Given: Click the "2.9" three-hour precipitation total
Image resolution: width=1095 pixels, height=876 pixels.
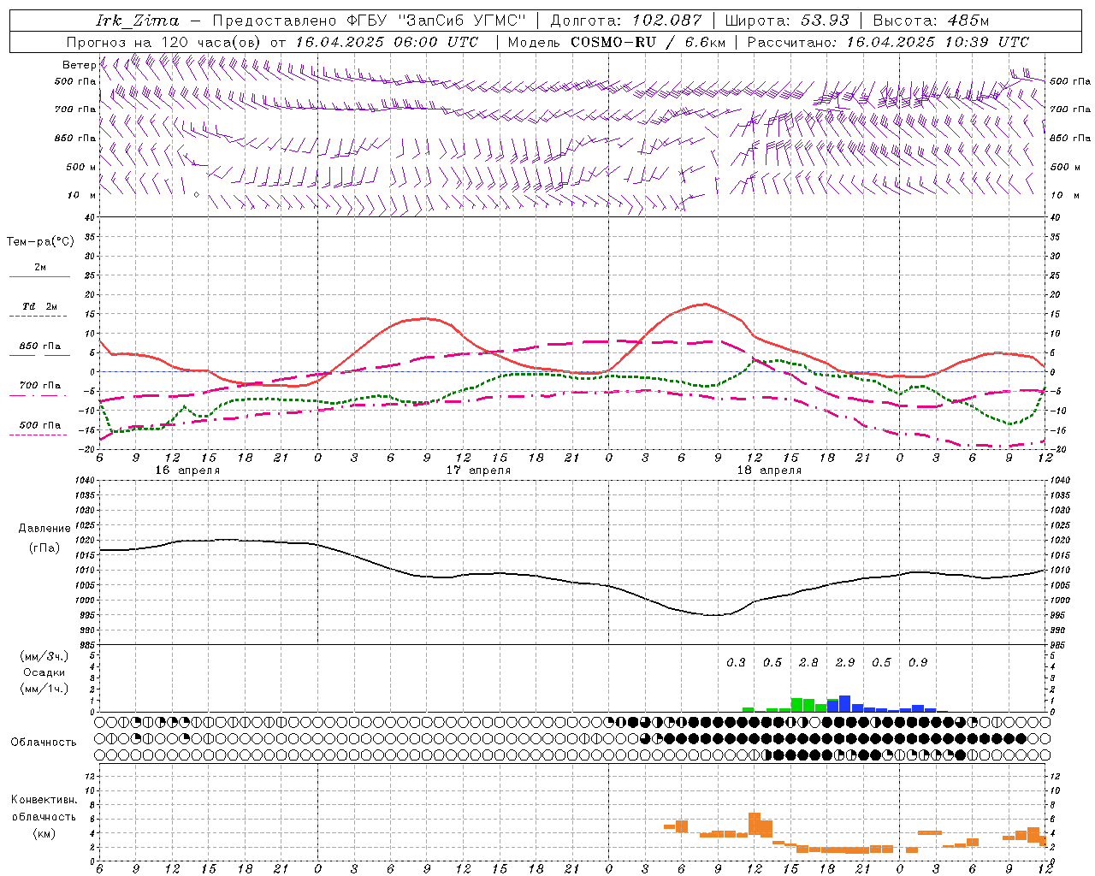Looking at the screenshot, I should 845,662.
